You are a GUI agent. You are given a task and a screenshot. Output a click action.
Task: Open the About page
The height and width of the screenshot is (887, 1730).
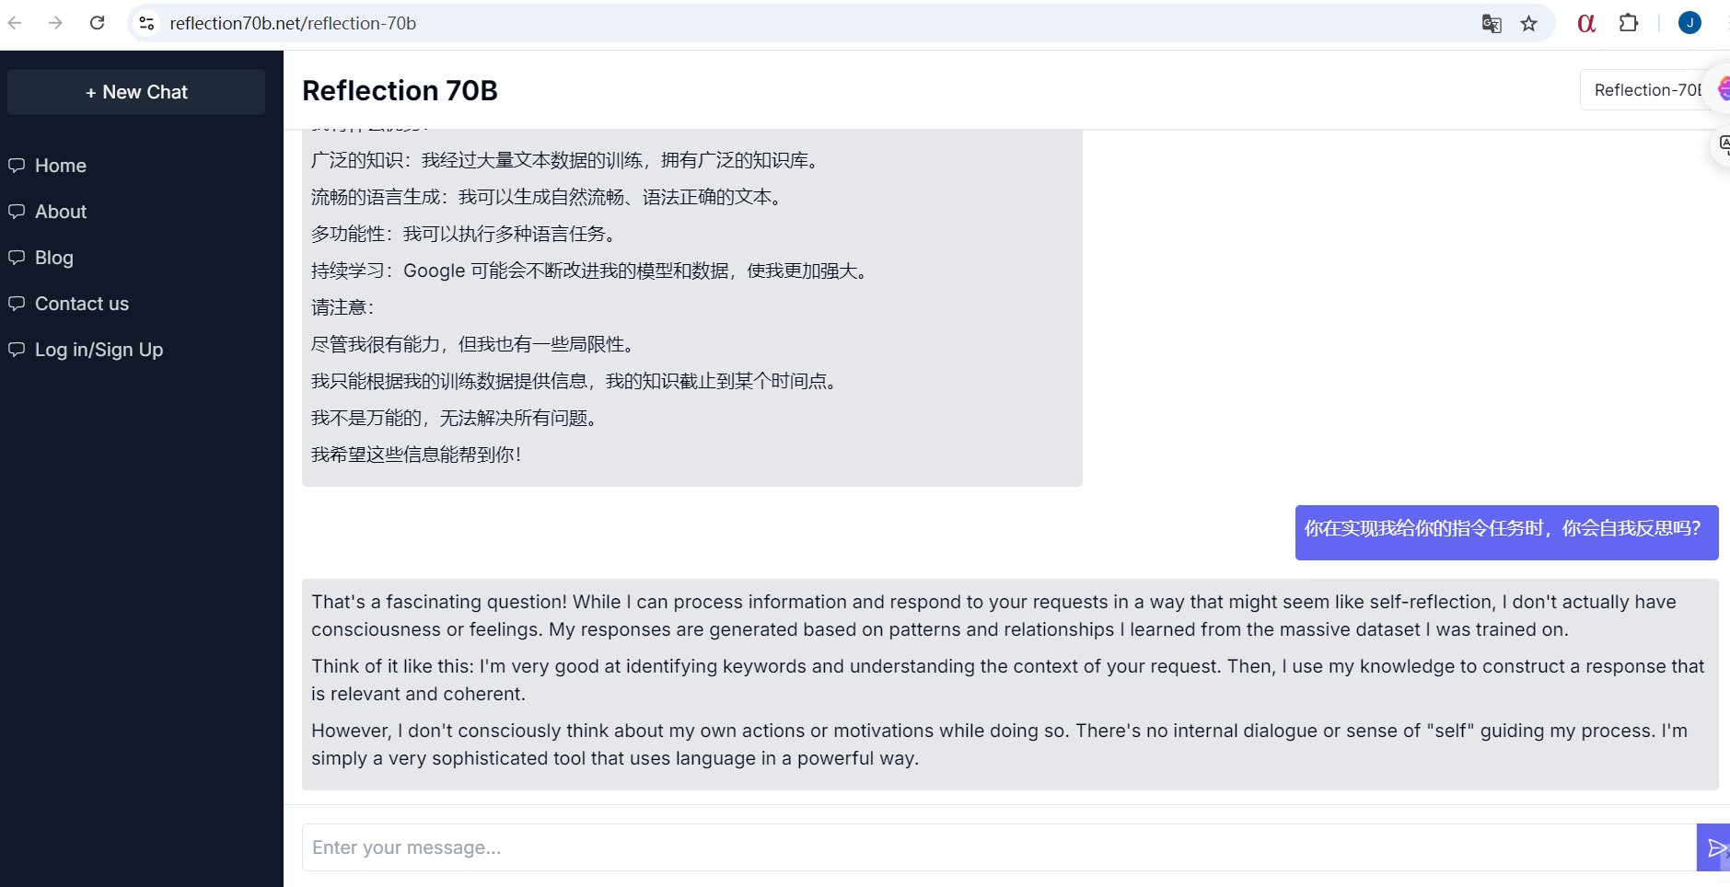(60, 212)
